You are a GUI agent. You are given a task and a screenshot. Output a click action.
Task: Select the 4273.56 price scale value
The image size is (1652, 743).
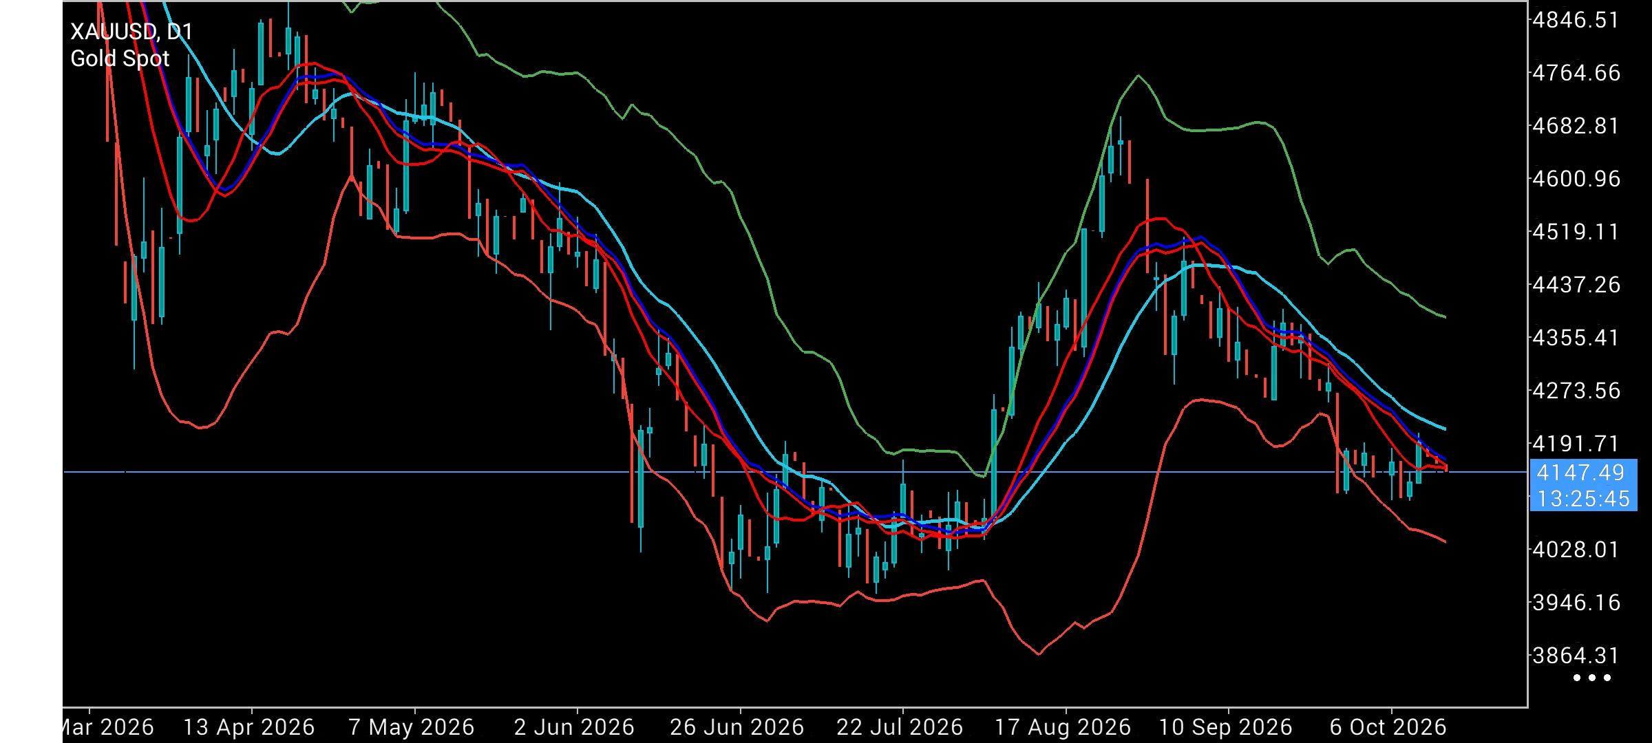pos(1576,391)
